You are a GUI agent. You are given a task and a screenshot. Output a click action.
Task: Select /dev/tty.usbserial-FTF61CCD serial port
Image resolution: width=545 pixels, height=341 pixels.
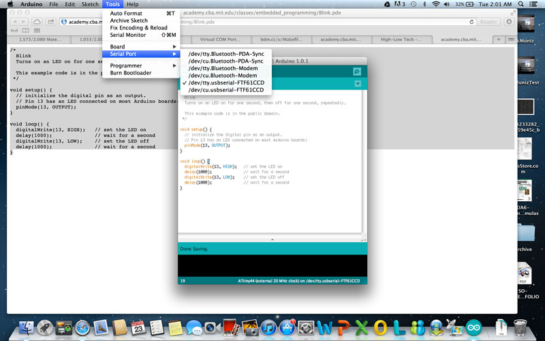click(226, 83)
